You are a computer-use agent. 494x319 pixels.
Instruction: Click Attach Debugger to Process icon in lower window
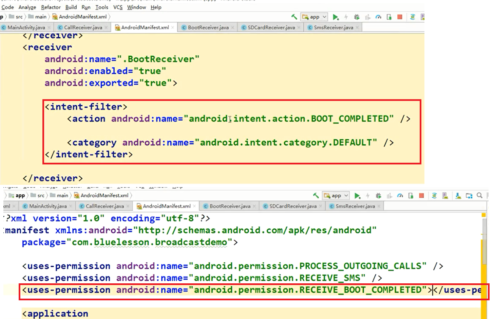(x=411, y=196)
